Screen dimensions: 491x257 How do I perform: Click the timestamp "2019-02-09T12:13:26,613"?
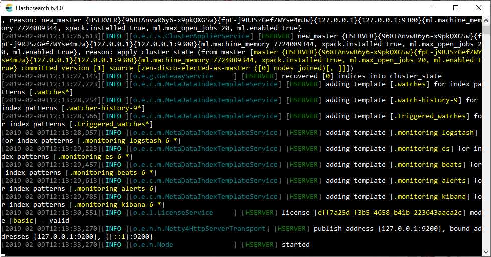click(51, 36)
